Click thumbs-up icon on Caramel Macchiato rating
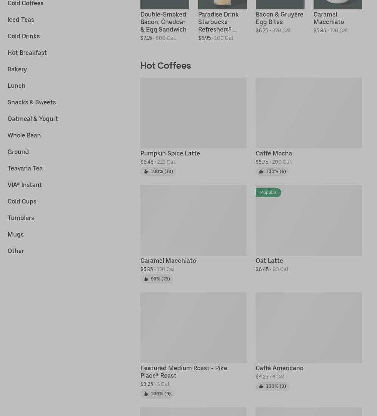The height and width of the screenshot is (416, 377). pyautogui.click(x=146, y=279)
